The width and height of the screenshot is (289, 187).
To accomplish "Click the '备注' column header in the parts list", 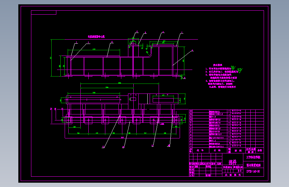I will point(260,150).
